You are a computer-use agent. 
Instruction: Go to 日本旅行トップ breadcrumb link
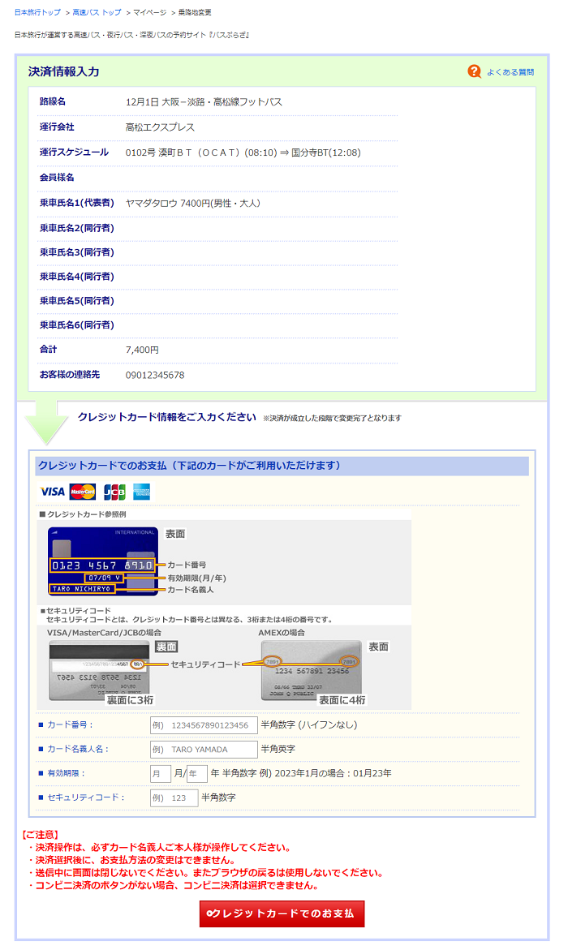click(x=37, y=13)
